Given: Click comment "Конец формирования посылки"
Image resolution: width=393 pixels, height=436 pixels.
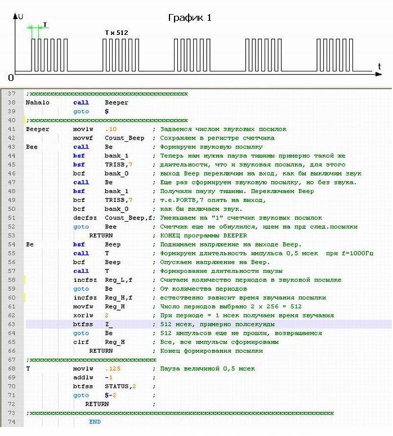Looking at the screenshot, I should (212, 351).
